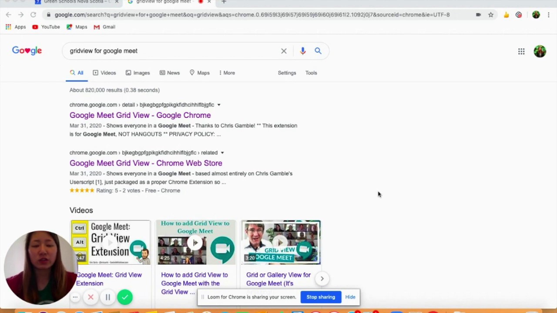Open the Maps bookmark
The height and width of the screenshot is (313, 557).
[77, 27]
